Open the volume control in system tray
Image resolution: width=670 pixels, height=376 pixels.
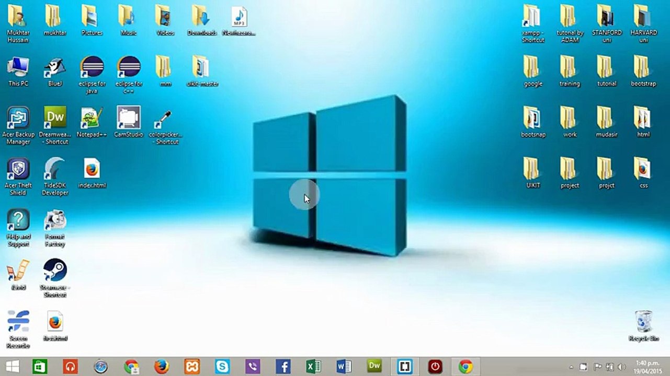pos(622,367)
